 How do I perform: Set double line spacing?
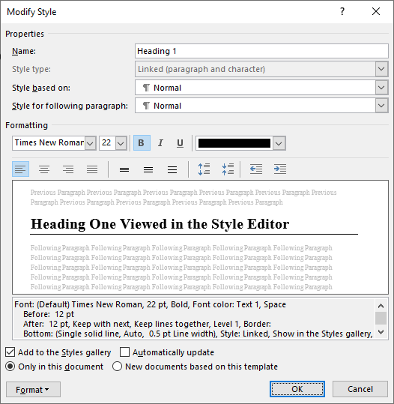[172, 169]
